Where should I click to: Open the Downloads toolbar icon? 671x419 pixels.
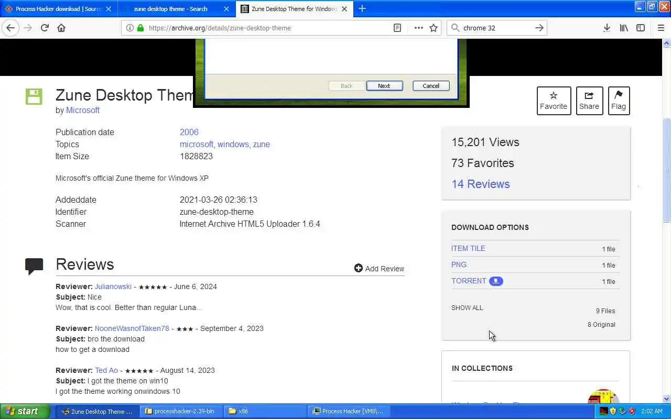click(607, 28)
